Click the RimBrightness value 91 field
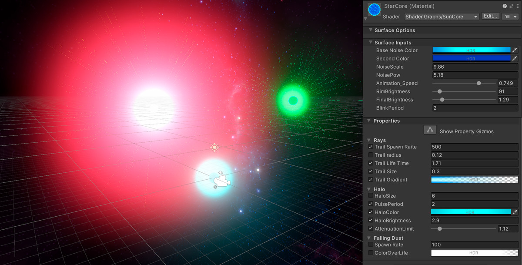 click(508, 91)
